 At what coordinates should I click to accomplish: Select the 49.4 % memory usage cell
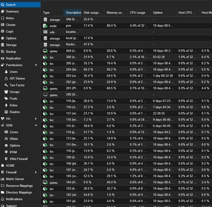111,183
